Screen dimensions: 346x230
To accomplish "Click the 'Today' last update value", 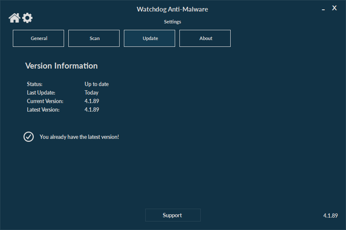I will [x=91, y=93].
